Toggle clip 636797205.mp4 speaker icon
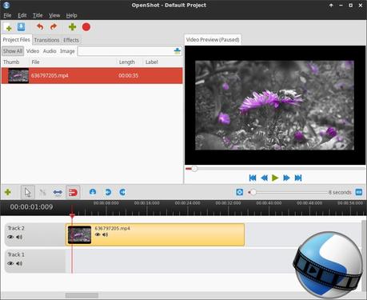Screen dimensions: 367x300 point(106,234)
